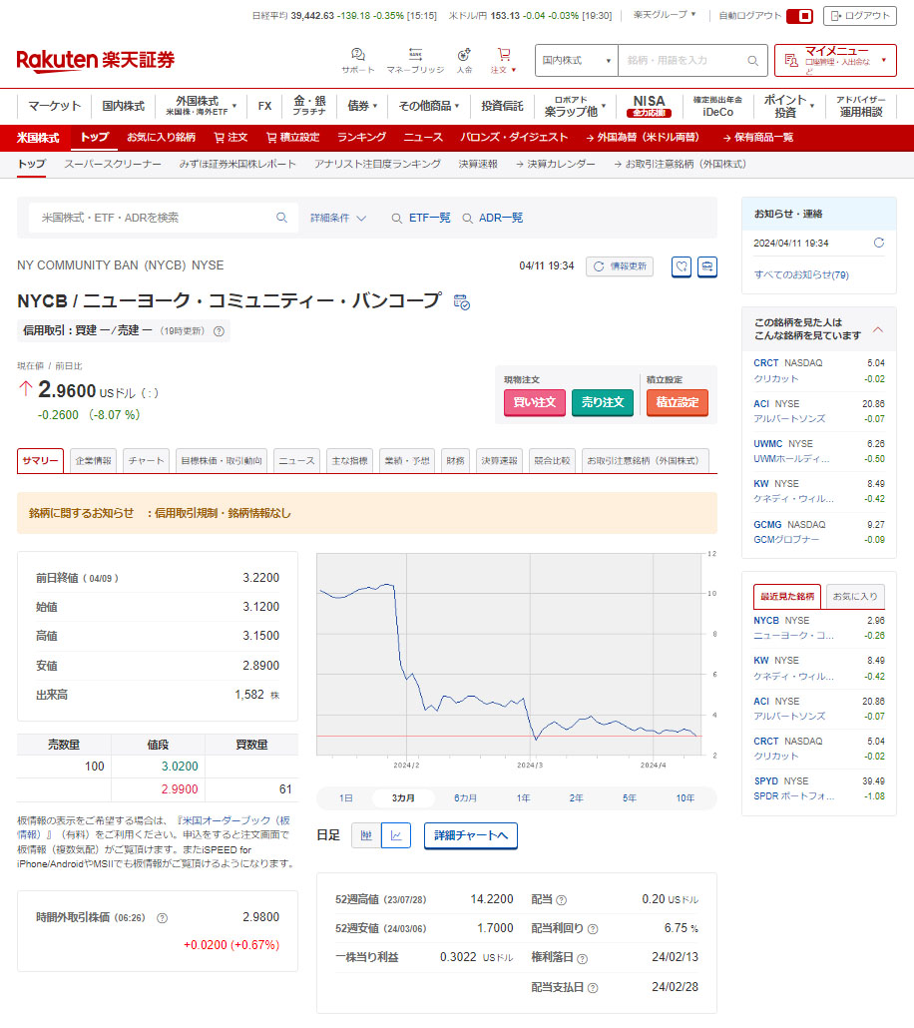
Task: Collapse the この銘柄を見た人は panel
Action: pos(878,328)
